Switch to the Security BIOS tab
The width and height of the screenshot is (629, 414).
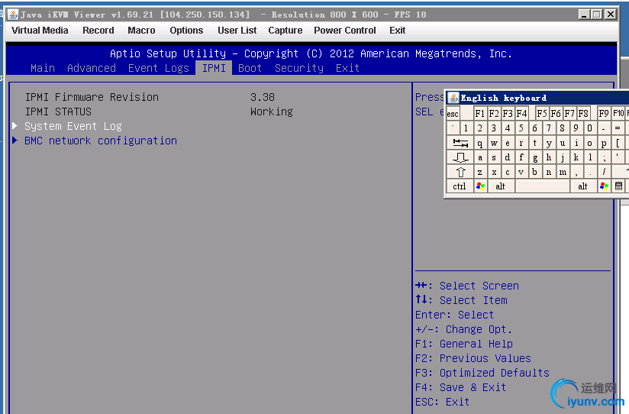click(x=299, y=68)
